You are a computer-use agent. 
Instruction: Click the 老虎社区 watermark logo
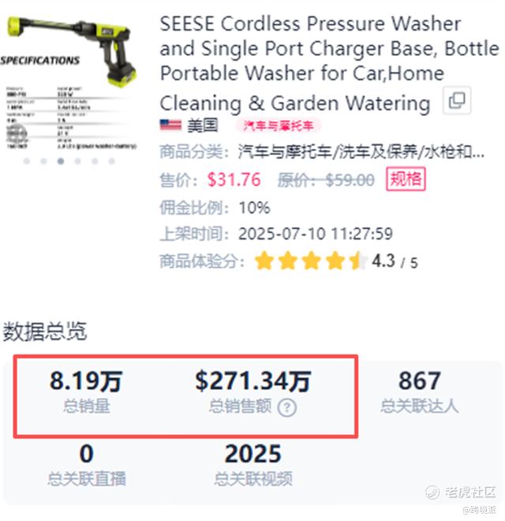tap(461, 492)
